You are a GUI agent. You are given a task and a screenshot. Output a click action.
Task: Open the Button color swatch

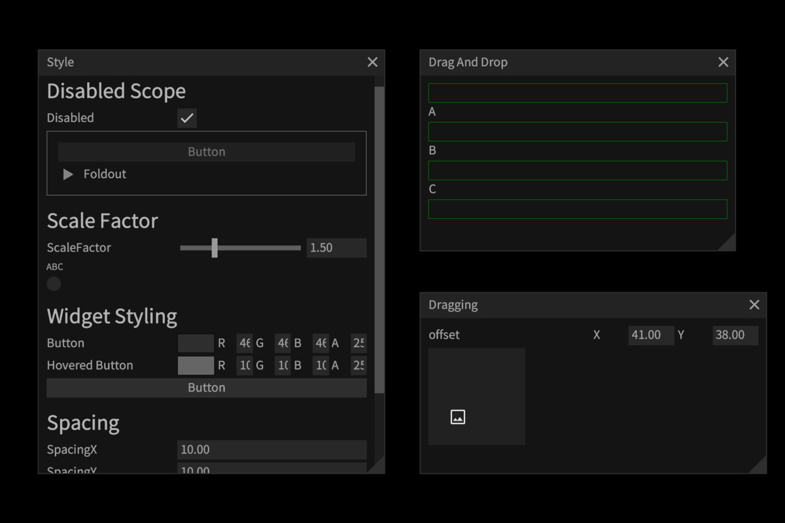pyautogui.click(x=196, y=343)
